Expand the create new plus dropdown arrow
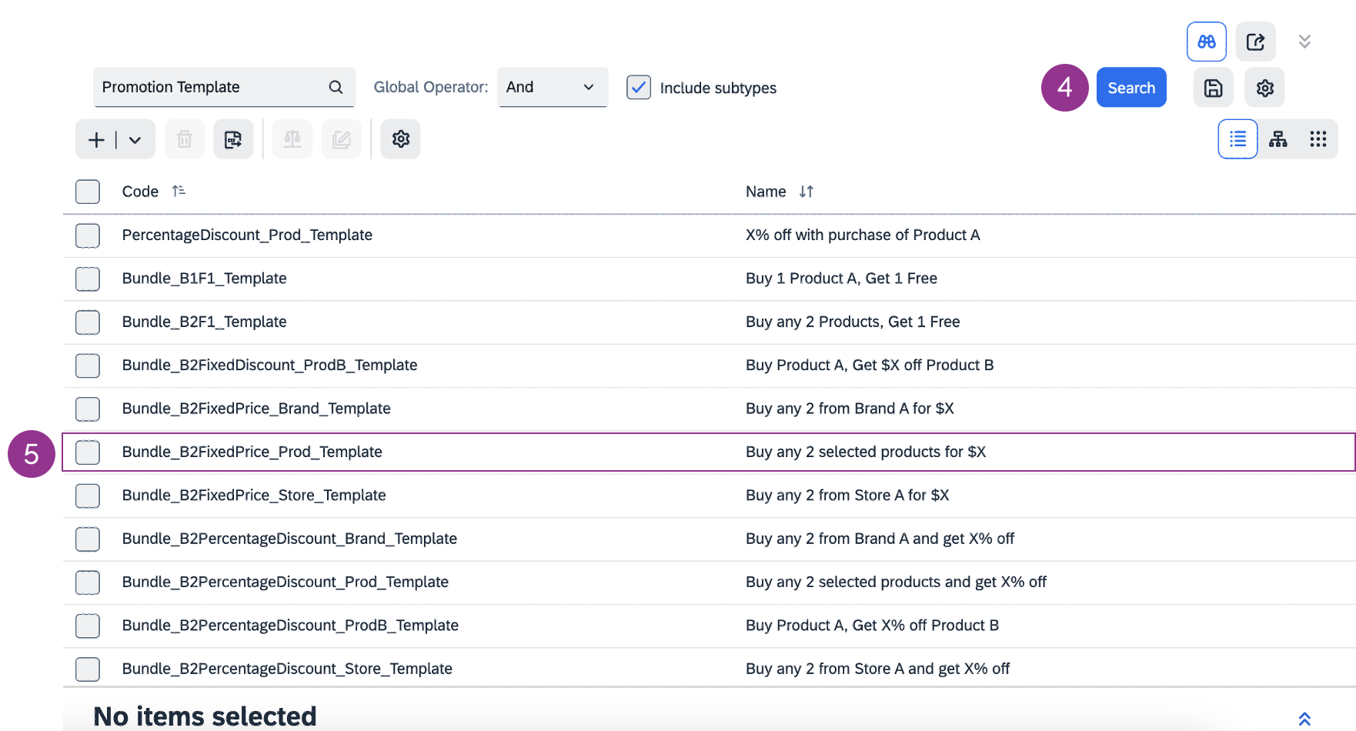The width and height of the screenshot is (1356, 731). point(135,140)
